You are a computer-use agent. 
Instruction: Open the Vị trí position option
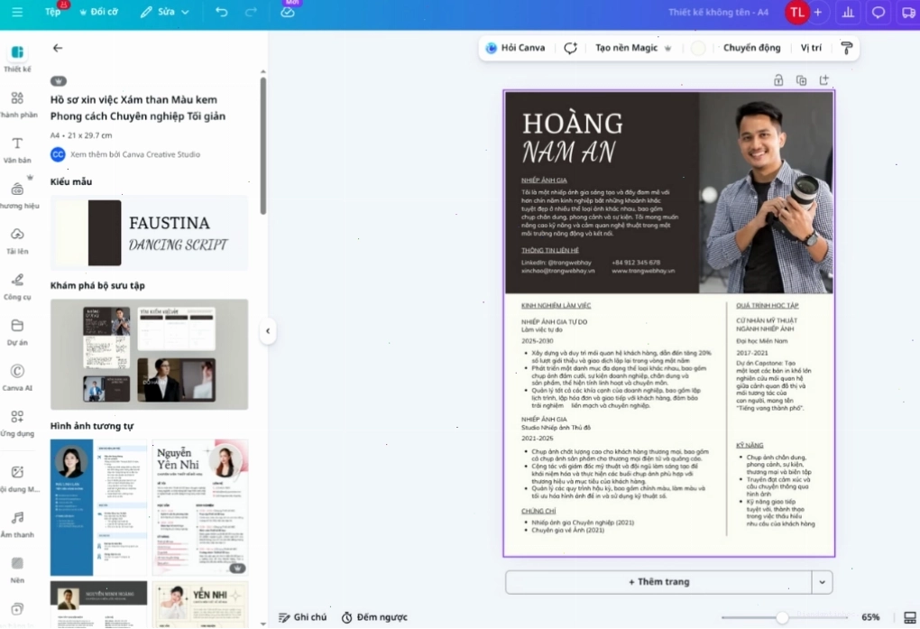[811, 48]
